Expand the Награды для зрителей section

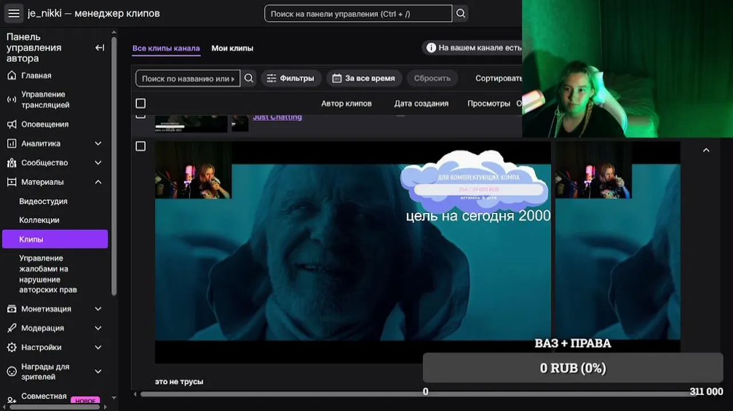pos(98,372)
